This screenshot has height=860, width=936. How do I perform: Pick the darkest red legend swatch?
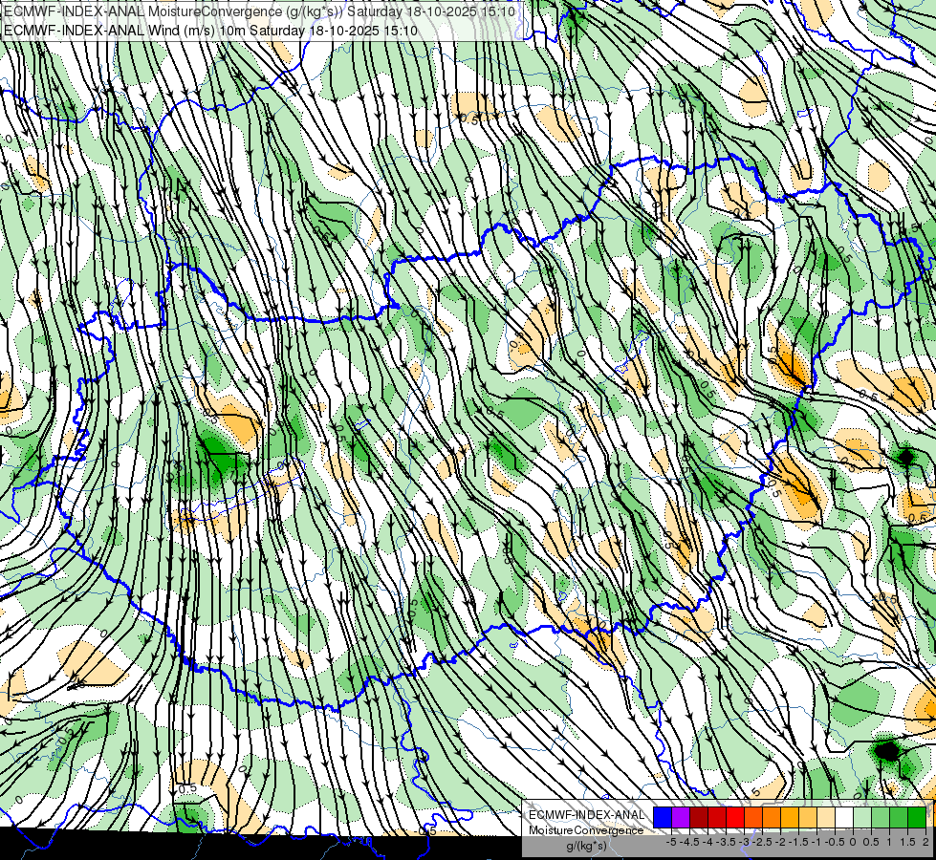coord(699,817)
